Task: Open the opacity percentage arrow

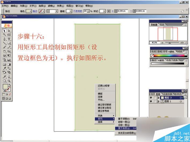Action: (88, 11)
